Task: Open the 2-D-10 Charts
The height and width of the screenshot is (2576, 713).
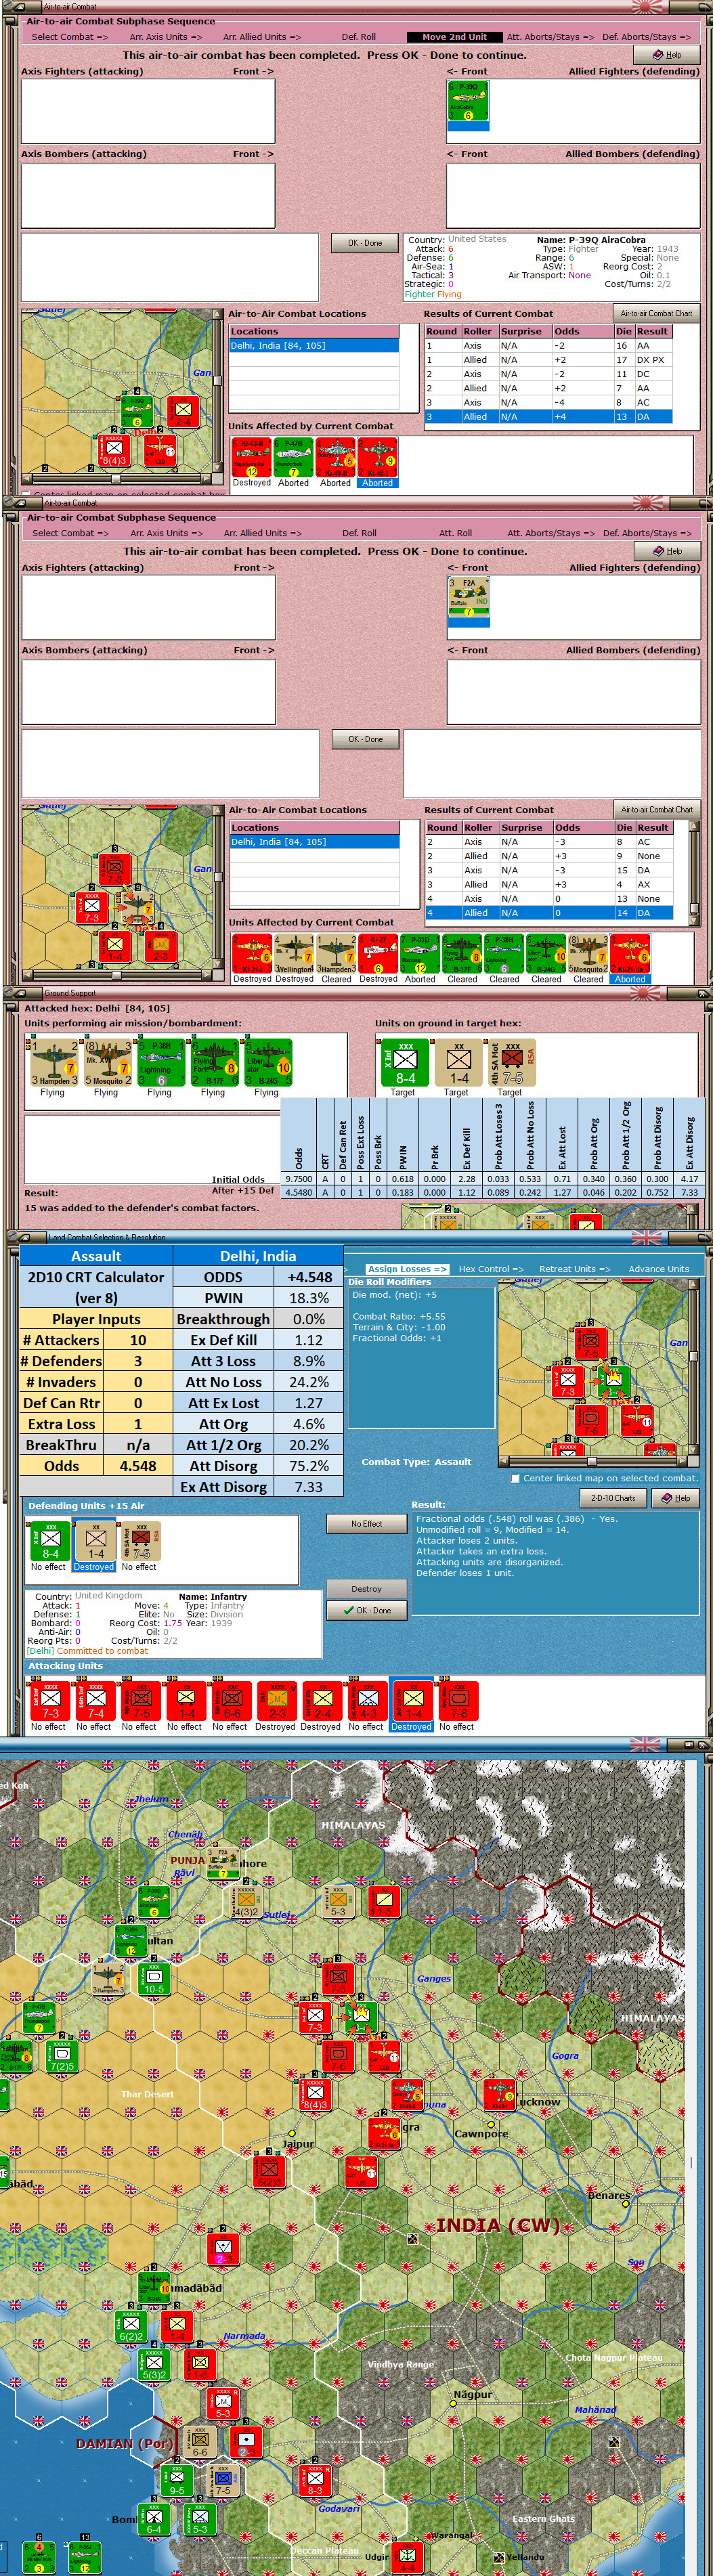Action: tap(613, 1498)
